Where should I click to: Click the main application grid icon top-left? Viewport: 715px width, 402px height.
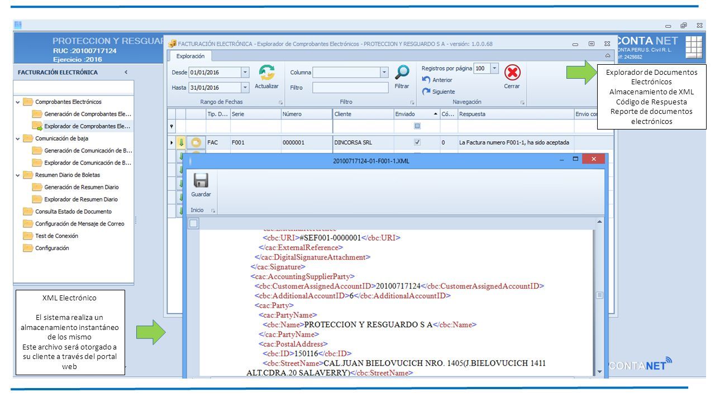pos(18,25)
